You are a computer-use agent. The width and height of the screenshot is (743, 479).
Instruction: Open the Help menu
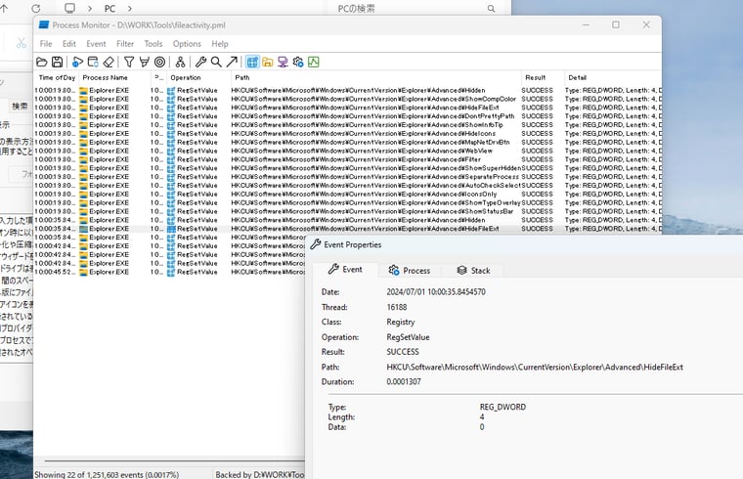(220, 44)
